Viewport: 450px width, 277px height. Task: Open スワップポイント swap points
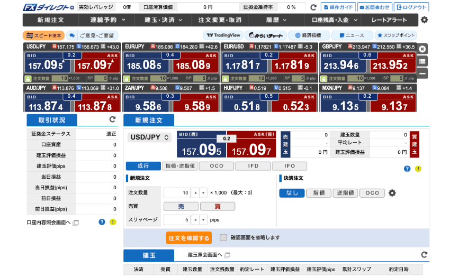pos(396,35)
